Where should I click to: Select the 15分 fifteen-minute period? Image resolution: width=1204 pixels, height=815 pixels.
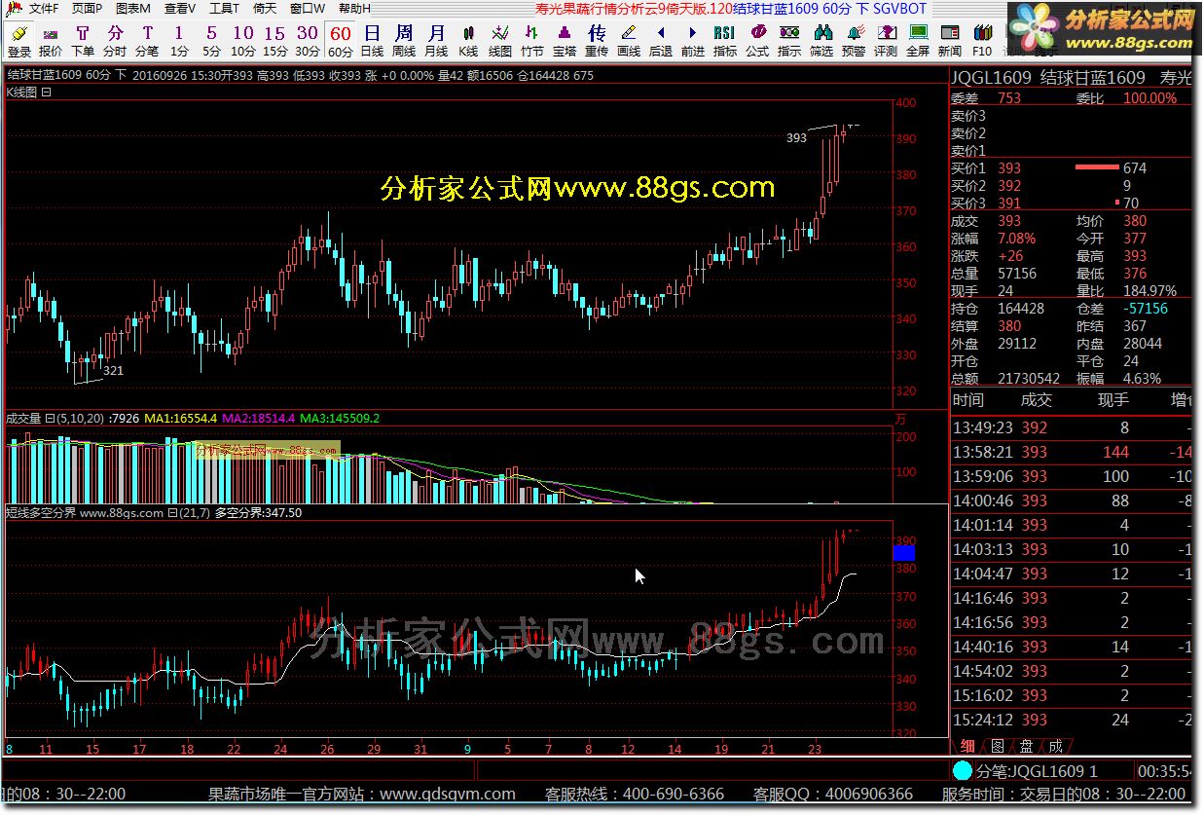275,41
